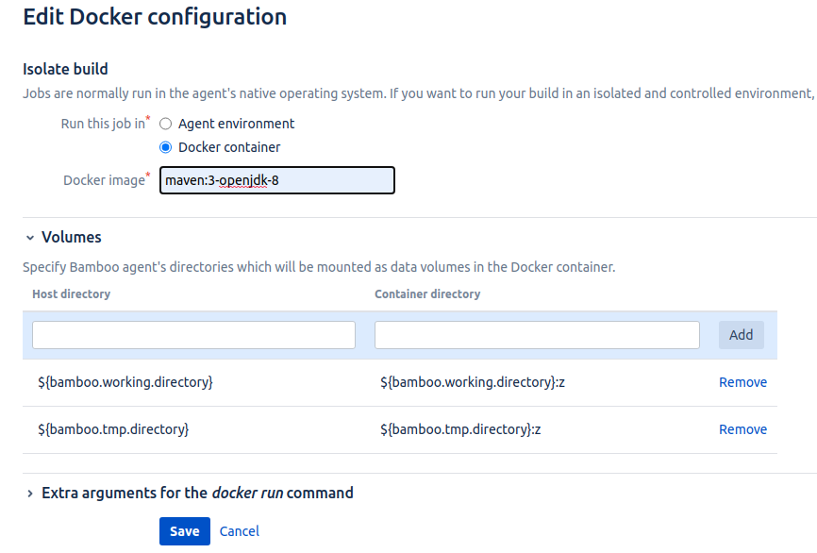Click into the Docker image text field
The image size is (817, 553).
(x=276, y=180)
